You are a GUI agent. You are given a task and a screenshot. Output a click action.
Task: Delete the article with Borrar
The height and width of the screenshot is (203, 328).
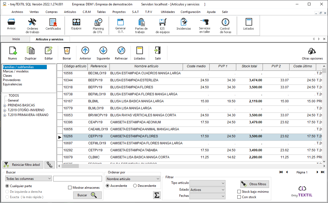tap(67, 53)
